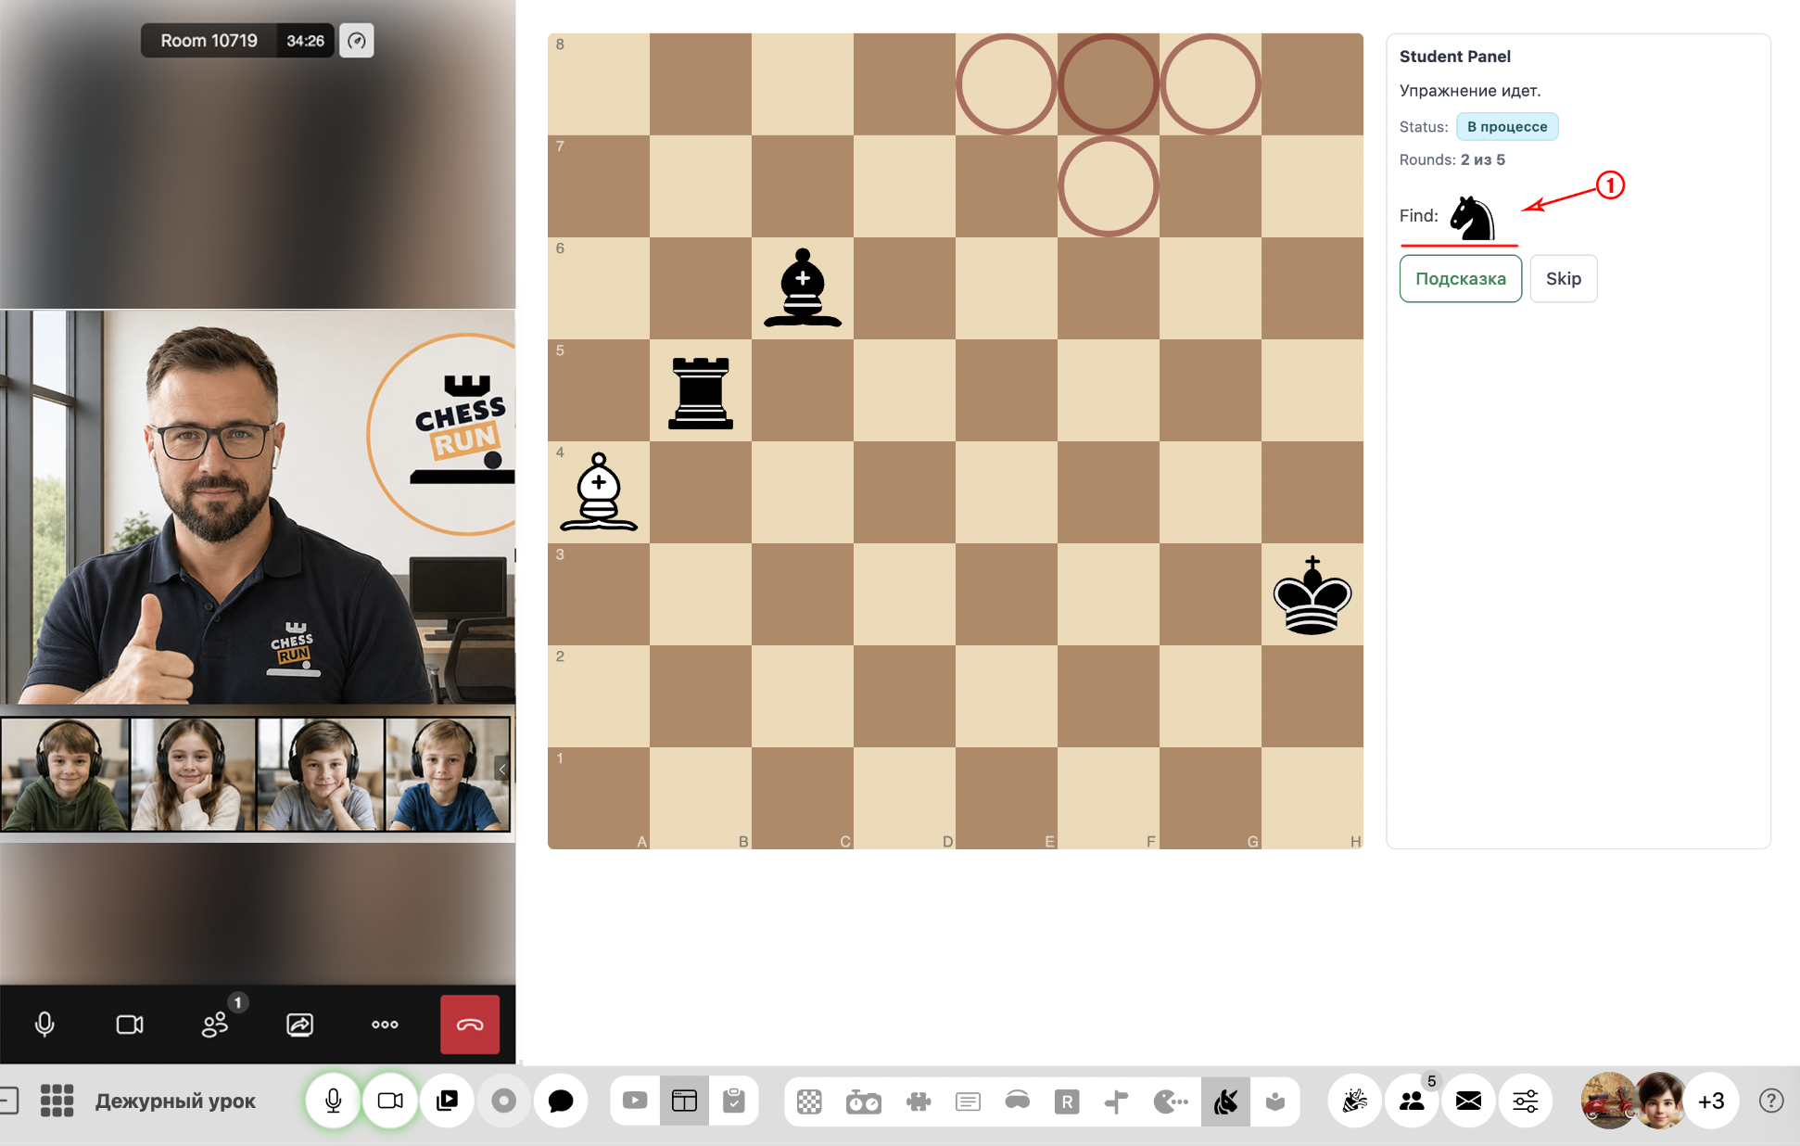Select the boy avatar in toolbar

click(x=1660, y=1101)
